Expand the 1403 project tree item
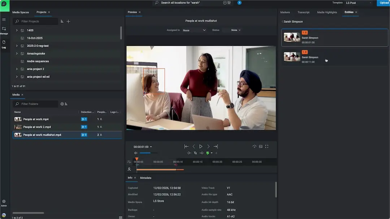Screen dimensions: 390x219 (x=17, y=30)
